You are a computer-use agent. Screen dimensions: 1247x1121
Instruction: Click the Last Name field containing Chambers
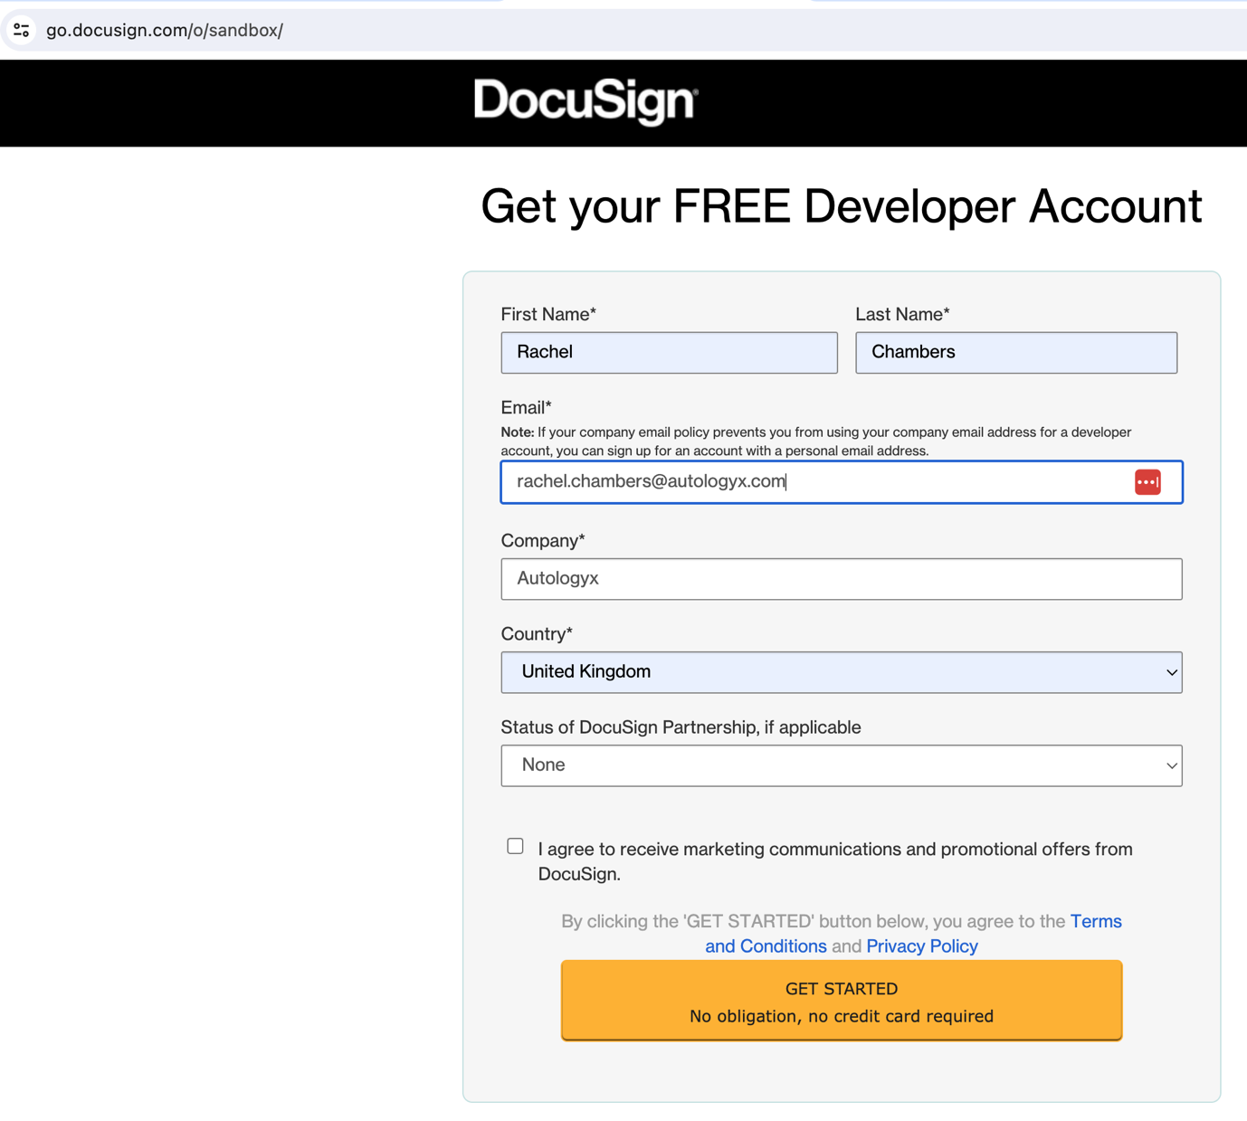point(1016,353)
